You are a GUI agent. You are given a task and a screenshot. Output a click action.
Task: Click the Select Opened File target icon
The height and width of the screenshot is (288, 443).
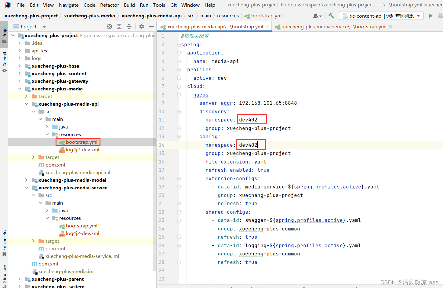(x=109, y=26)
